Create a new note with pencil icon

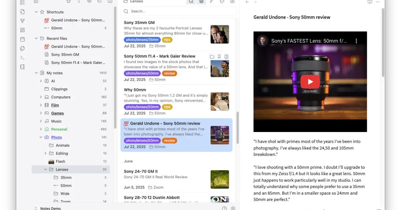click(233, 2)
